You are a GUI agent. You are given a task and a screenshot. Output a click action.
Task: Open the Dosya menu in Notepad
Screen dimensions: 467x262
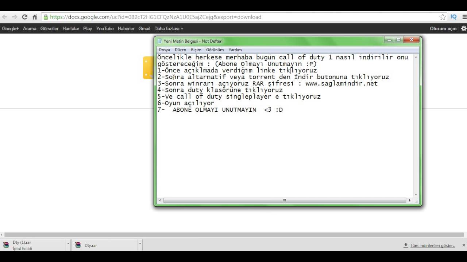coord(164,50)
